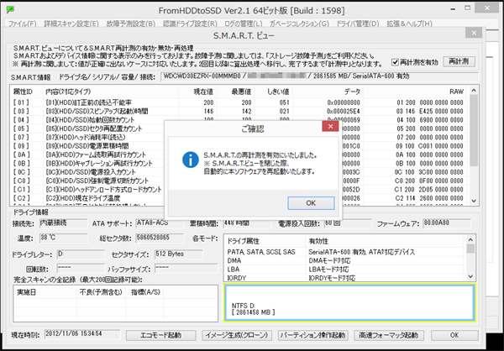
Task: Click the up arrow of SMART attribute list scrollbar
Action: point(474,91)
